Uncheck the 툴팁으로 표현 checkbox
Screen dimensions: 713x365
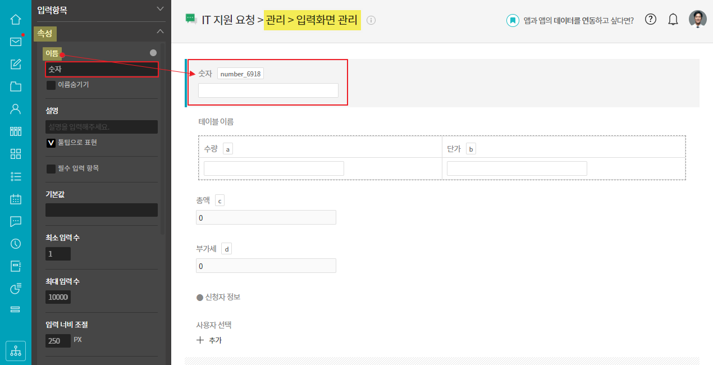pyautogui.click(x=51, y=143)
